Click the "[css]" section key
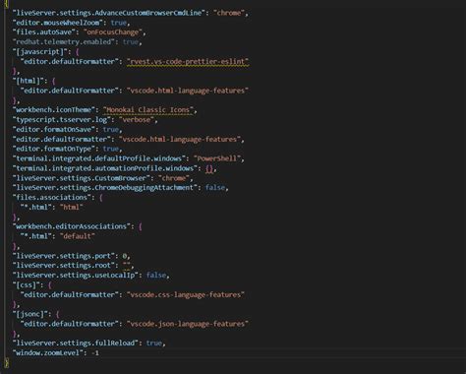 pos(27,284)
